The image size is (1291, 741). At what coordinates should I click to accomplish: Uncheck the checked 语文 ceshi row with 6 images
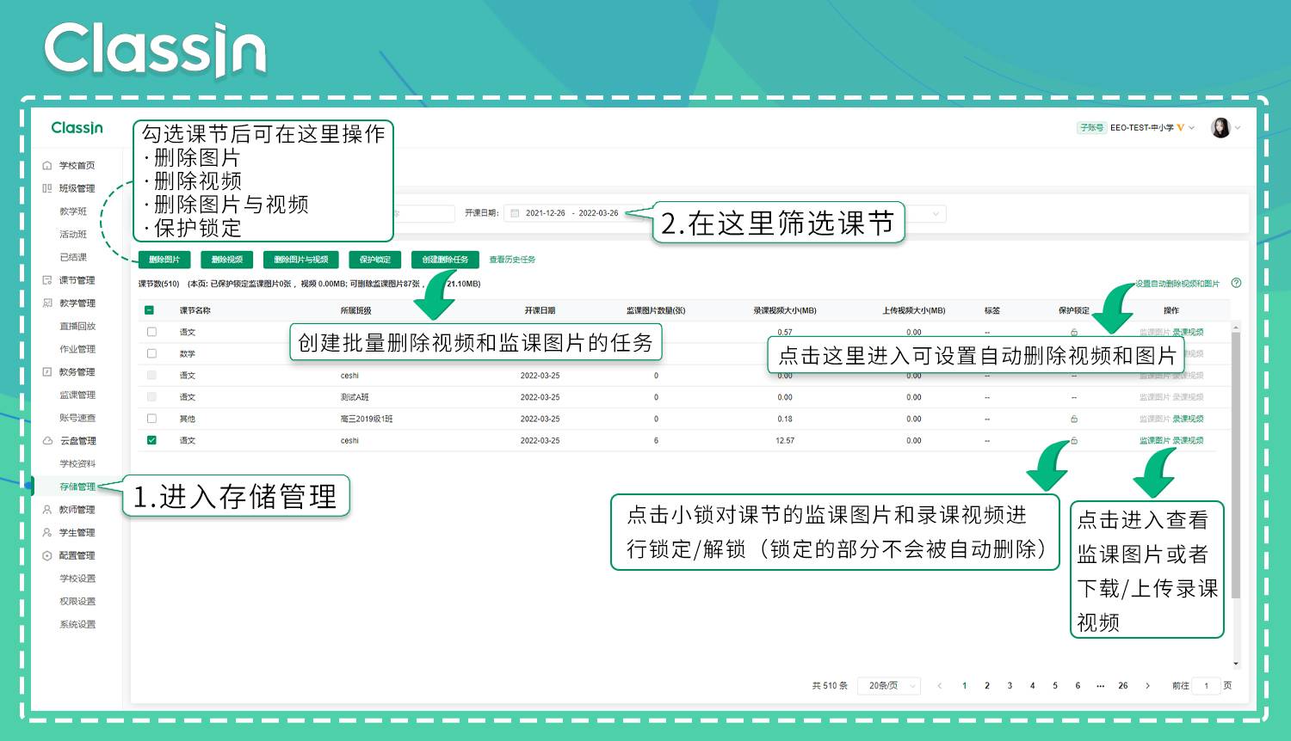(151, 440)
